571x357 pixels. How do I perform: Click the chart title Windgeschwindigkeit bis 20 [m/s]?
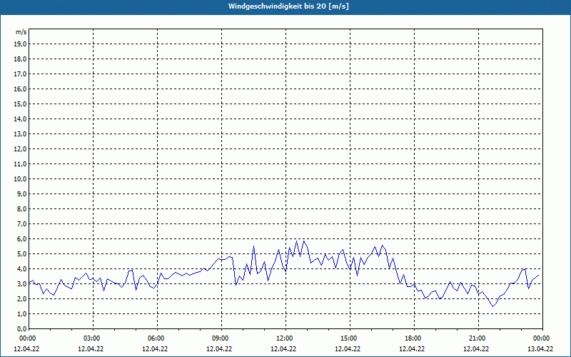[288, 6]
